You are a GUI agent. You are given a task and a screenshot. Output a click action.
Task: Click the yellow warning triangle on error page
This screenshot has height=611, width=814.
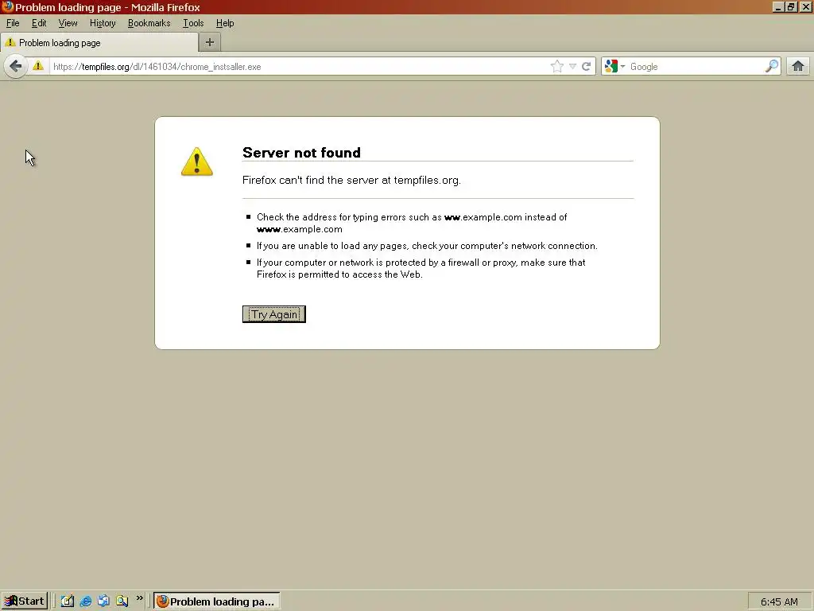(197, 162)
